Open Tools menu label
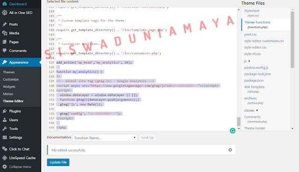 click(14, 129)
